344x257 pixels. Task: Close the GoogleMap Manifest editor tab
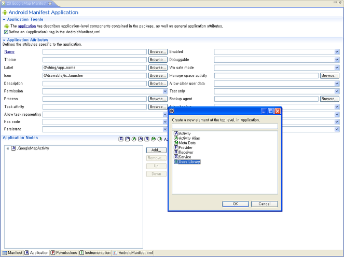tap(50, 4)
